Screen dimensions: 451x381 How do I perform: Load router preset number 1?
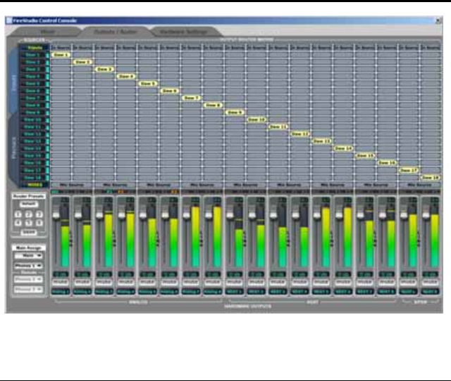pos(18,213)
